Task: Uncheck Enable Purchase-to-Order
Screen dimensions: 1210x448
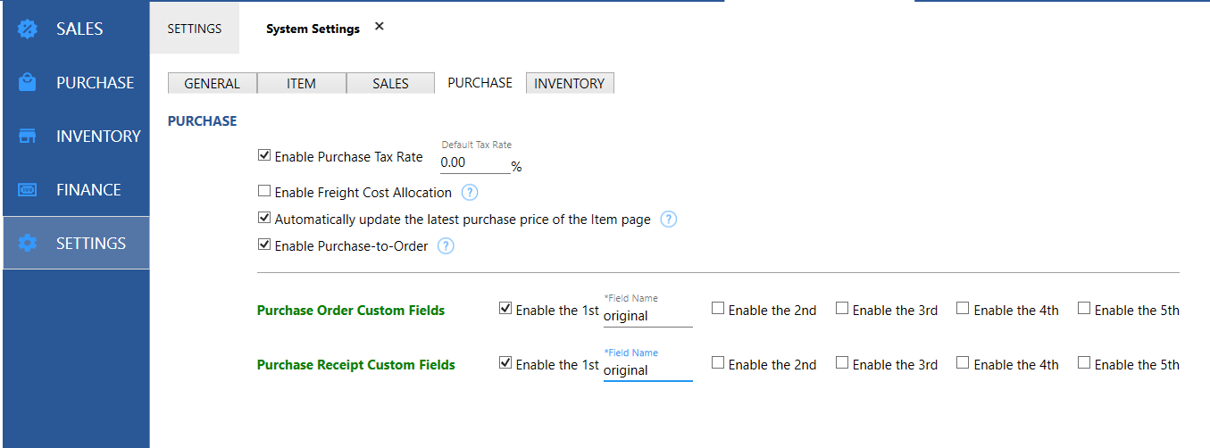Action: (x=264, y=245)
